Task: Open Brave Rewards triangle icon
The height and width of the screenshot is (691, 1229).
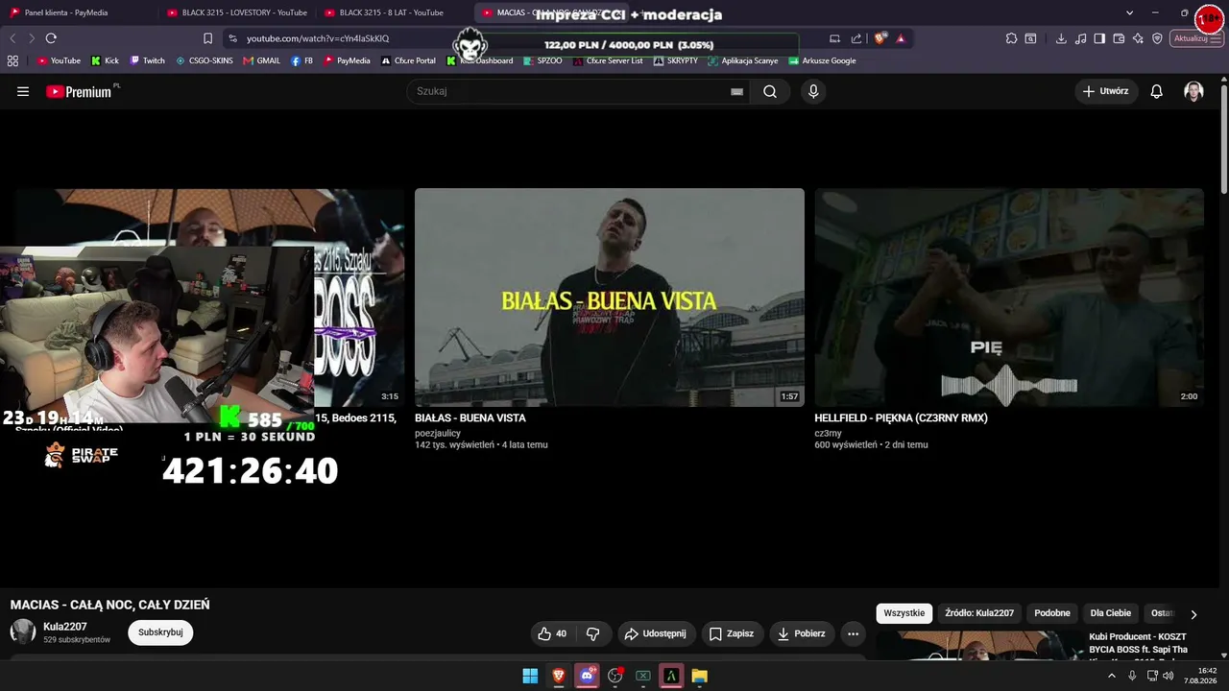Action: tap(901, 38)
